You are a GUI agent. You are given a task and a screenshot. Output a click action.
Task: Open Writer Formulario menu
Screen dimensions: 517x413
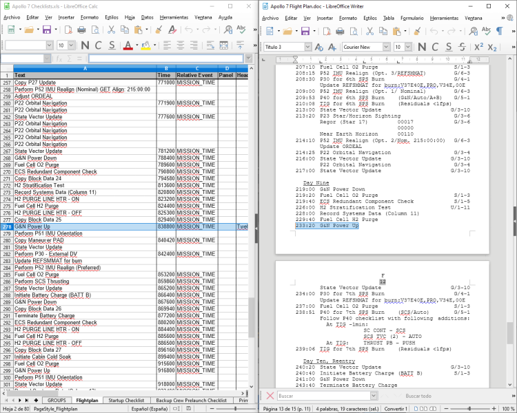[412, 18]
